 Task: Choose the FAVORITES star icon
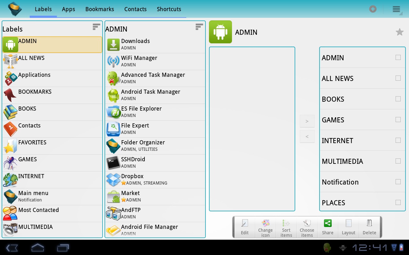pos(10,146)
